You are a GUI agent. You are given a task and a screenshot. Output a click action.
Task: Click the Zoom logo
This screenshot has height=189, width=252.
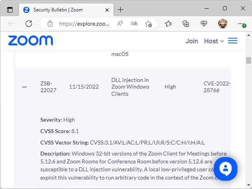[x=30, y=41]
